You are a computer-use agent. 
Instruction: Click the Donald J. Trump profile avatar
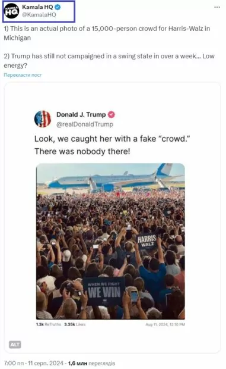point(43,119)
